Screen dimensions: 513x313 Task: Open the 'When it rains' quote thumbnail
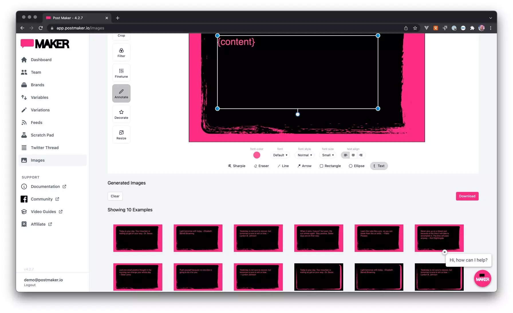pyautogui.click(x=319, y=238)
